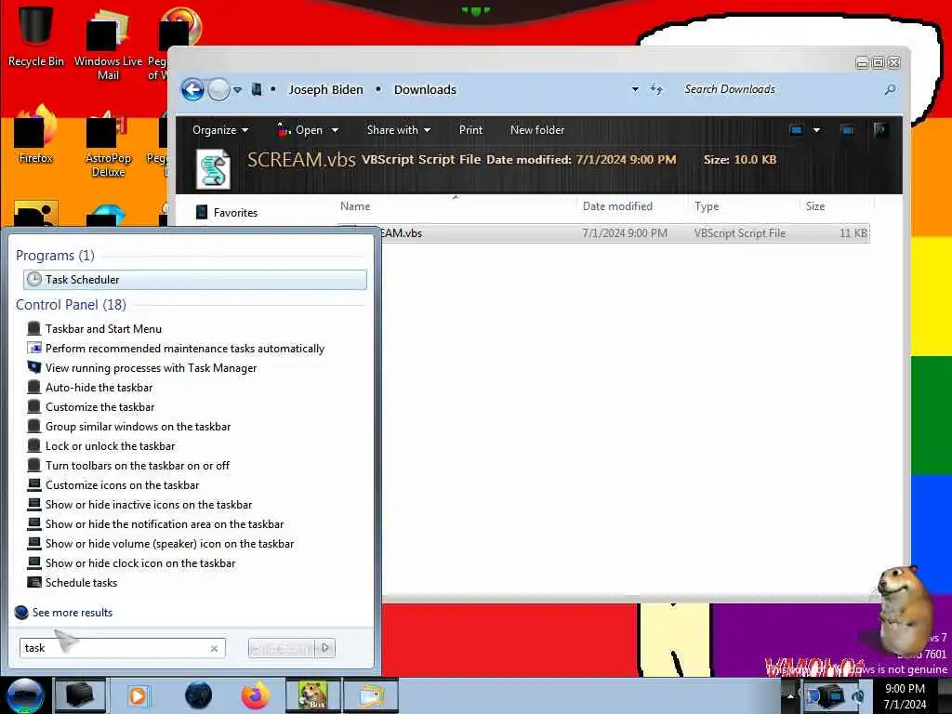Select Favorites in the navigation pane
The width and height of the screenshot is (952, 714).
pyautogui.click(x=227, y=213)
